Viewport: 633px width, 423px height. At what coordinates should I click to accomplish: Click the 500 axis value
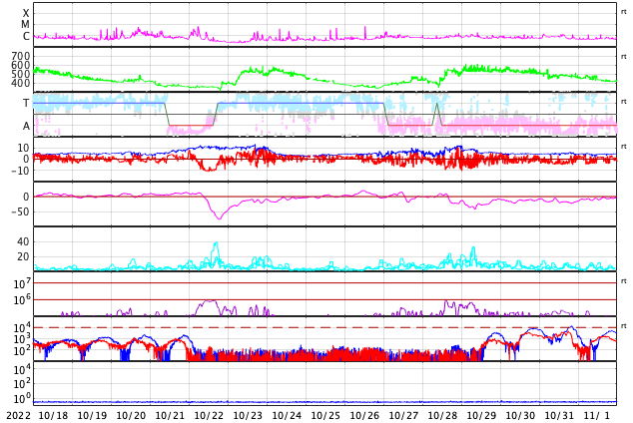tap(21, 74)
